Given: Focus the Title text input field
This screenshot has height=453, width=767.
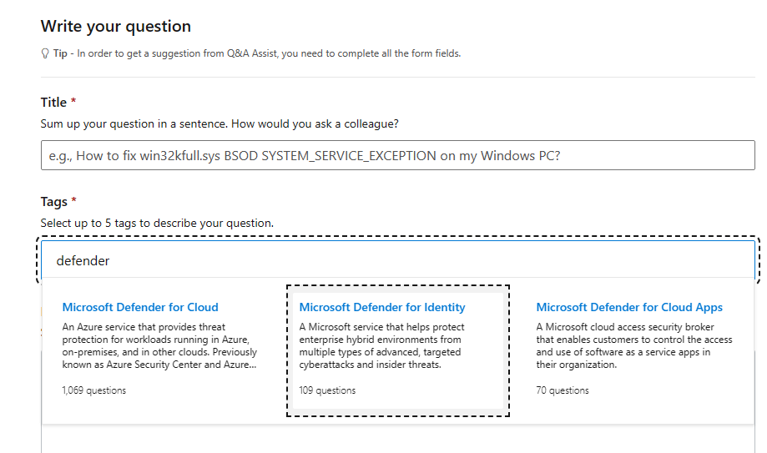Looking at the screenshot, I should pos(397,155).
